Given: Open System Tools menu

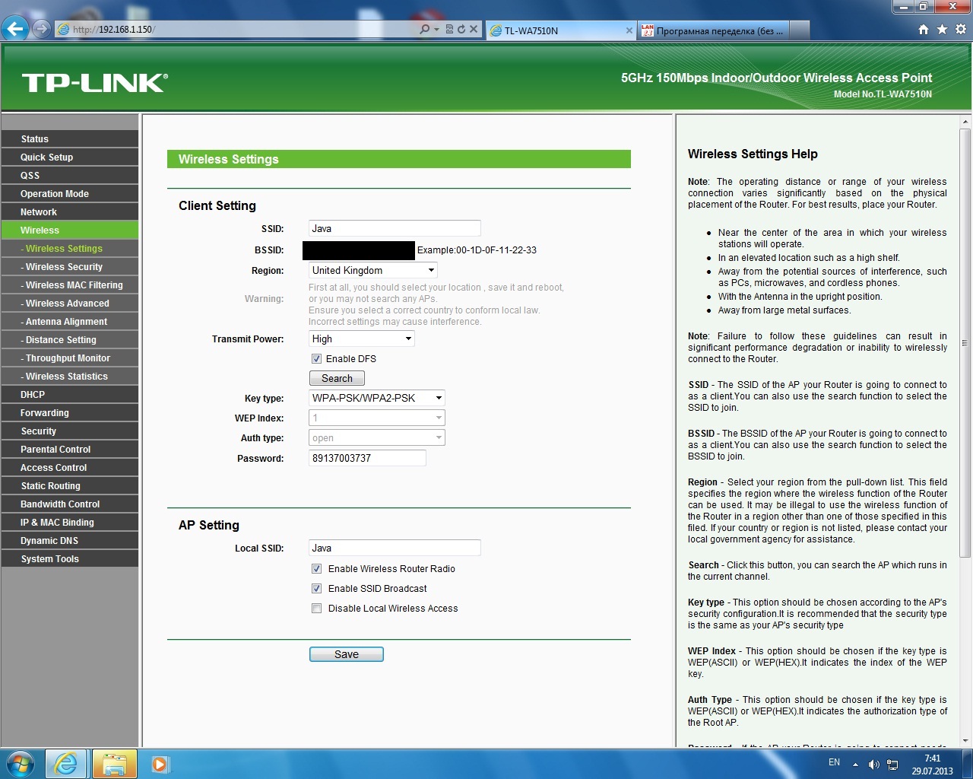Looking at the screenshot, I should 70,558.
